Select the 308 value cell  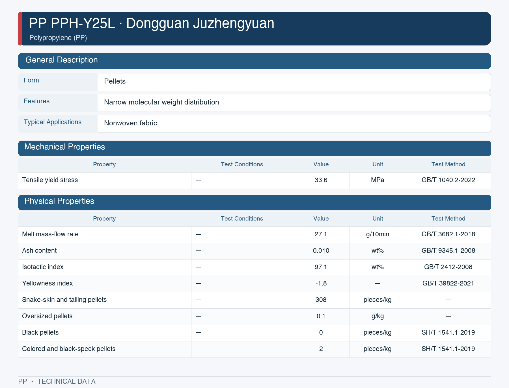click(321, 300)
